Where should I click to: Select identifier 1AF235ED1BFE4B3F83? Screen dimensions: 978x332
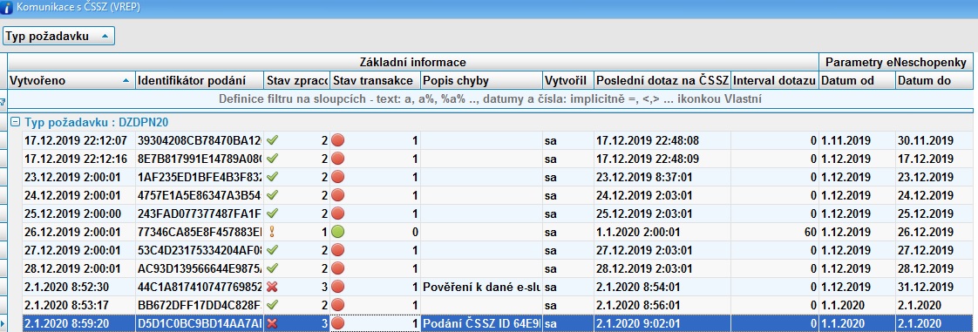tap(199, 177)
